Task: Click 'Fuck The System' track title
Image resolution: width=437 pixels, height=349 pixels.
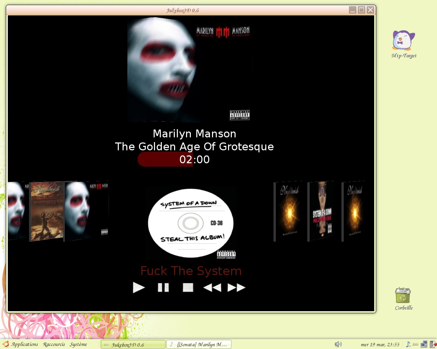Action: (x=191, y=271)
